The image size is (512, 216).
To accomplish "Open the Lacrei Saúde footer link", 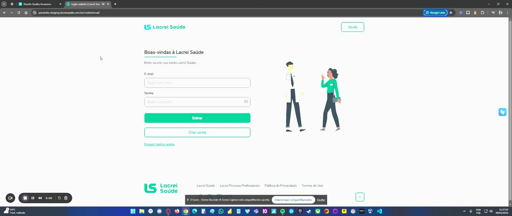I will coord(206,186).
